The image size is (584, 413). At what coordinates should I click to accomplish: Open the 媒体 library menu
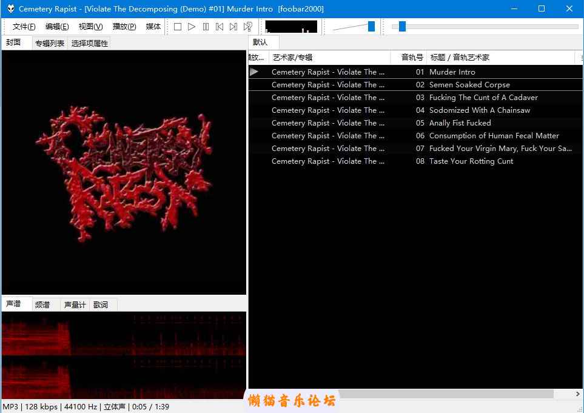[x=153, y=27]
